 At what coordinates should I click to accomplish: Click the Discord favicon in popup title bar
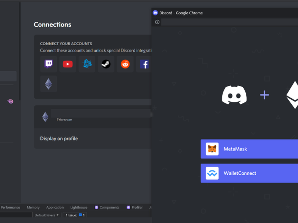tap(155, 13)
